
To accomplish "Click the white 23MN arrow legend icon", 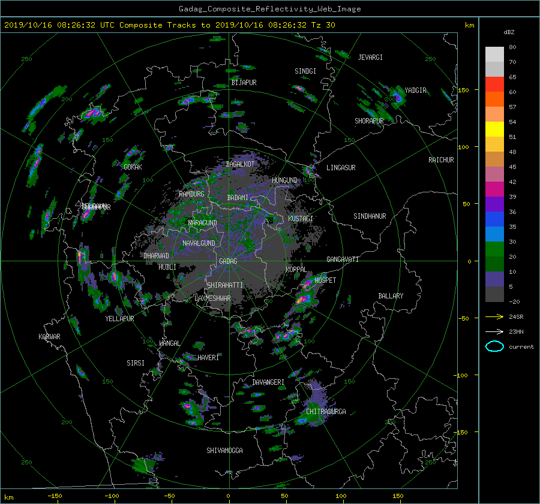I will pyautogui.click(x=494, y=331).
